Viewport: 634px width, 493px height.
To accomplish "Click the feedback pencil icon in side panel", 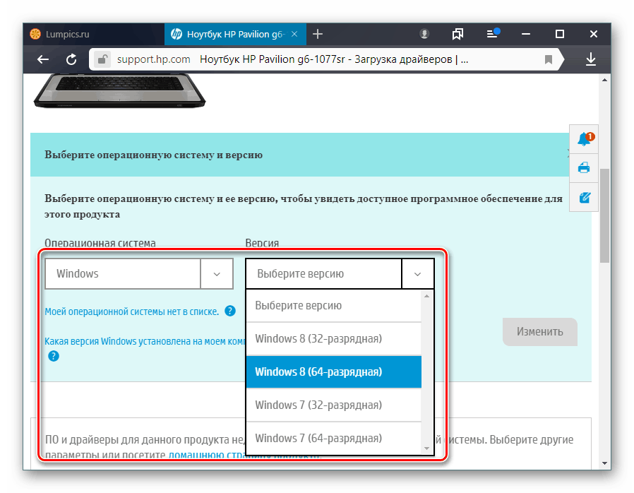I will [584, 197].
